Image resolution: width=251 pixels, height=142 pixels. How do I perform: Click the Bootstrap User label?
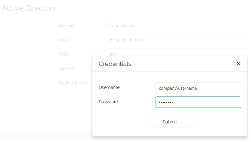(x=74, y=83)
